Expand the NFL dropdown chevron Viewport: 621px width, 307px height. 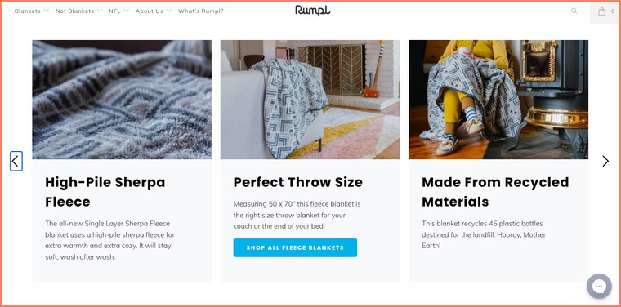click(126, 11)
